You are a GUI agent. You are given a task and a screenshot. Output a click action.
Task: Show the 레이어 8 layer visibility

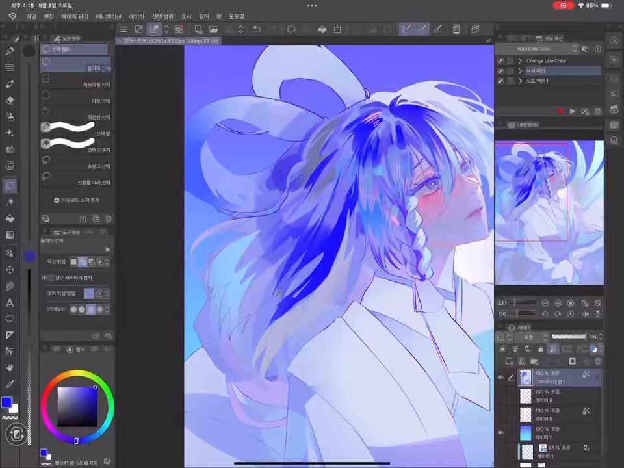(500, 396)
